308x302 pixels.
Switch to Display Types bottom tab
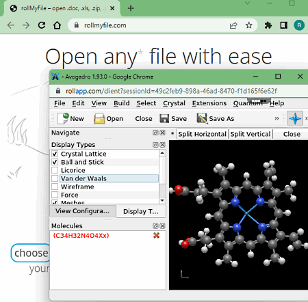point(141,212)
